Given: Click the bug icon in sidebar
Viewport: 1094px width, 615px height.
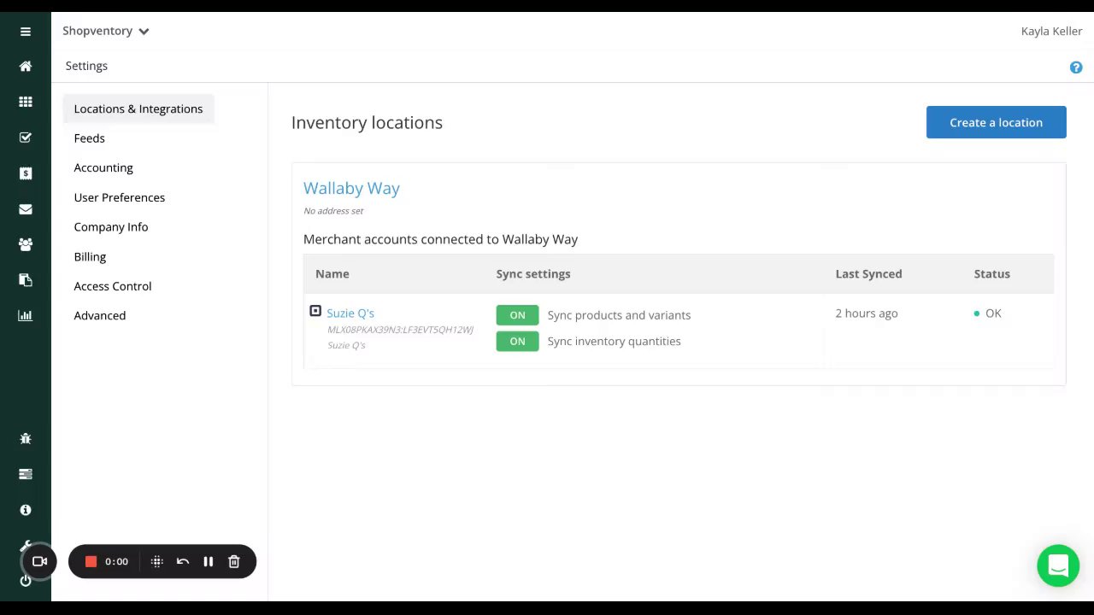Looking at the screenshot, I should pyautogui.click(x=26, y=439).
